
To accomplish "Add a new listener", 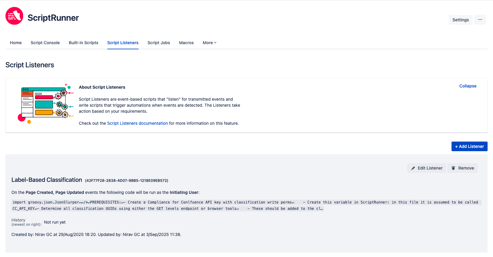I will [x=469, y=146].
